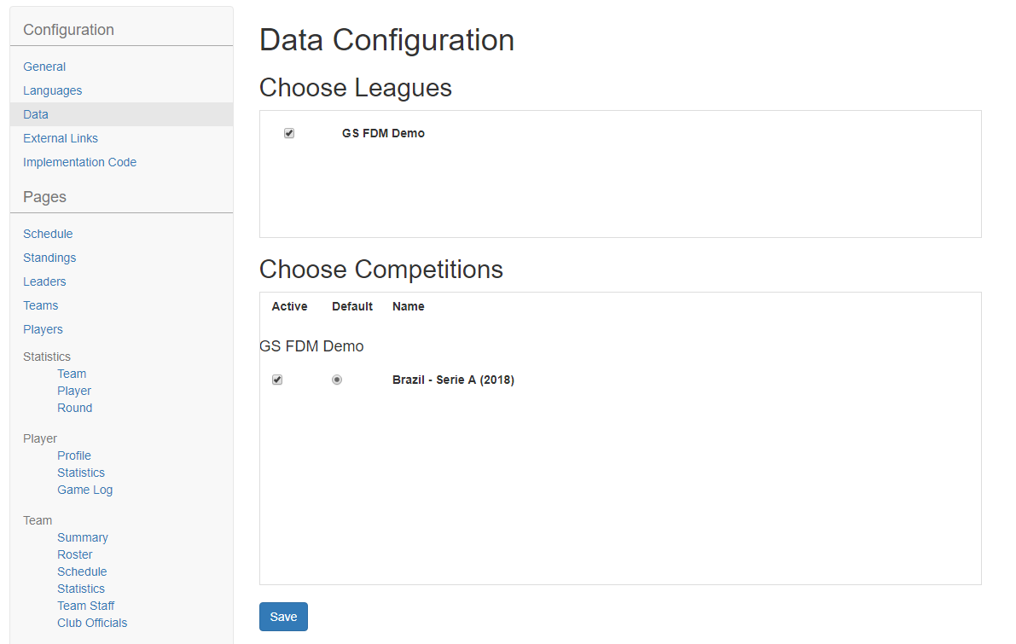The image size is (1016, 644).
Task: Go to the Leaders page
Action: coord(44,281)
